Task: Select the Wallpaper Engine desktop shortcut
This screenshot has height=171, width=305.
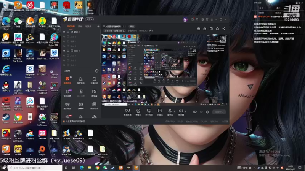Action: point(30,72)
